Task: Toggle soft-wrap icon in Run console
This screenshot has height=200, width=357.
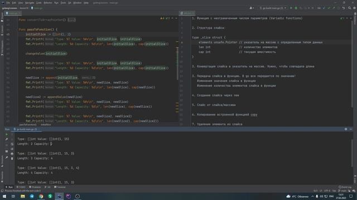Action: [x=12, y=144]
